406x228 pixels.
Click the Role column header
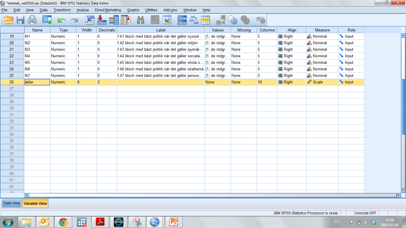pyautogui.click(x=351, y=30)
